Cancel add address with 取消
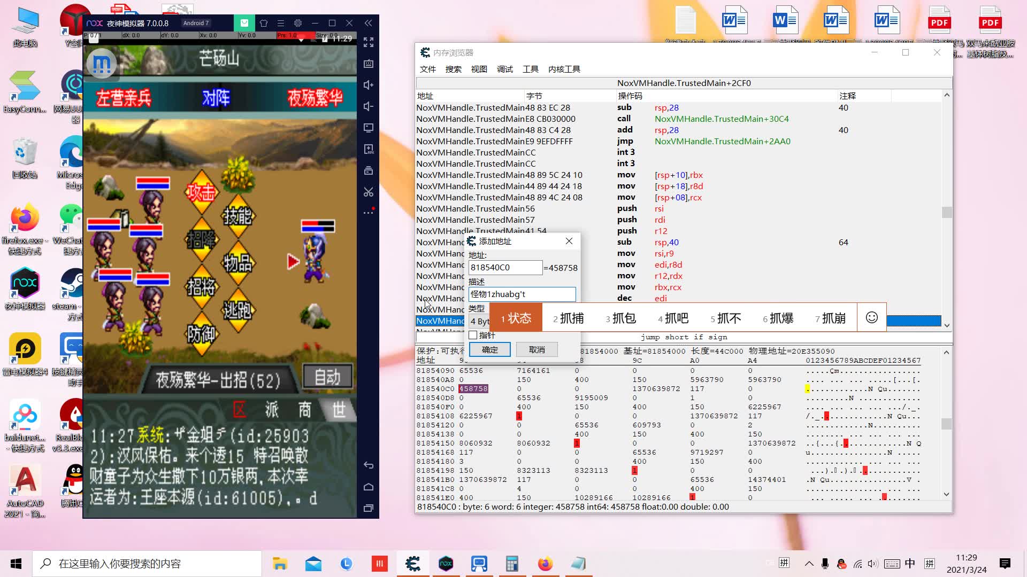The height and width of the screenshot is (577, 1027). [x=537, y=349]
